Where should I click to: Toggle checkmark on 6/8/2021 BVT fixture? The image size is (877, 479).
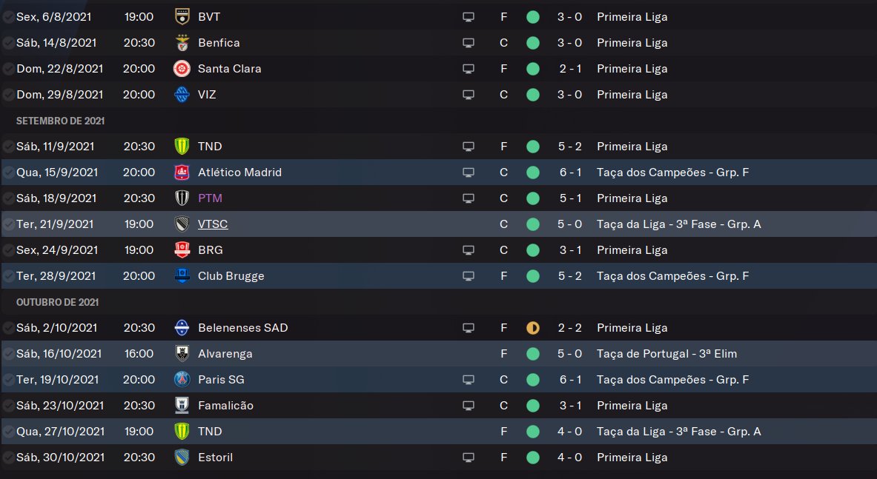coord(8,17)
